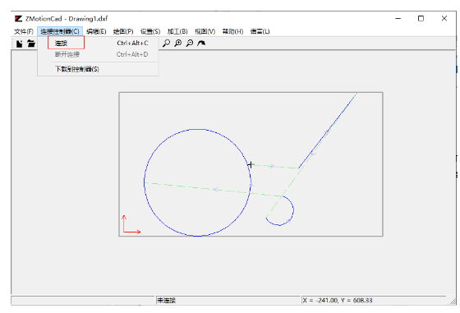The width and height of the screenshot is (460, 313).
Task: Click the plain magnifier zoom icon
Action: (x=166, y=43)
